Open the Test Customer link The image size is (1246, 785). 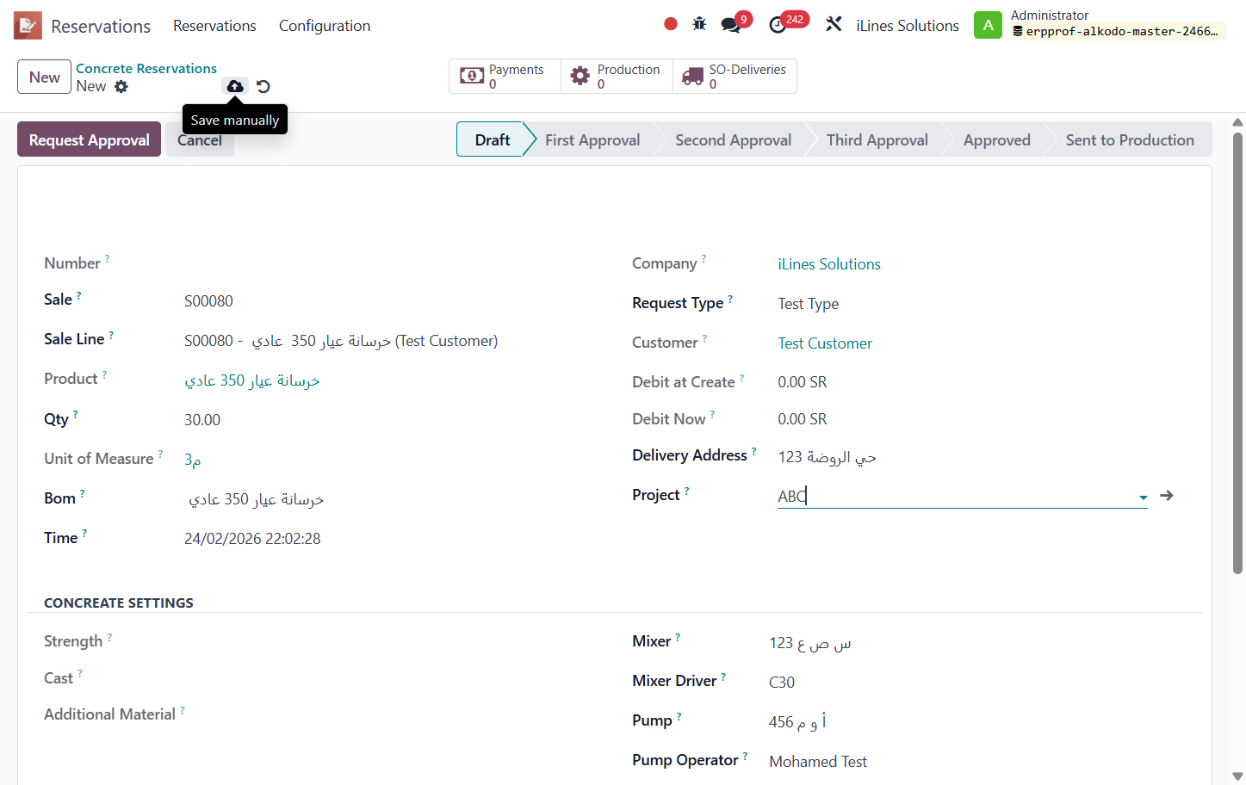click(825, 343)
